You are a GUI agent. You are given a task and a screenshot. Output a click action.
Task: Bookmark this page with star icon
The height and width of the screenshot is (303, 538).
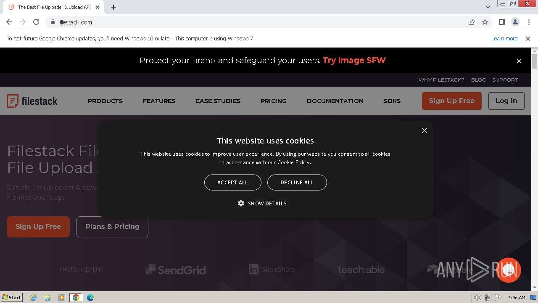[x=485, y=22]
